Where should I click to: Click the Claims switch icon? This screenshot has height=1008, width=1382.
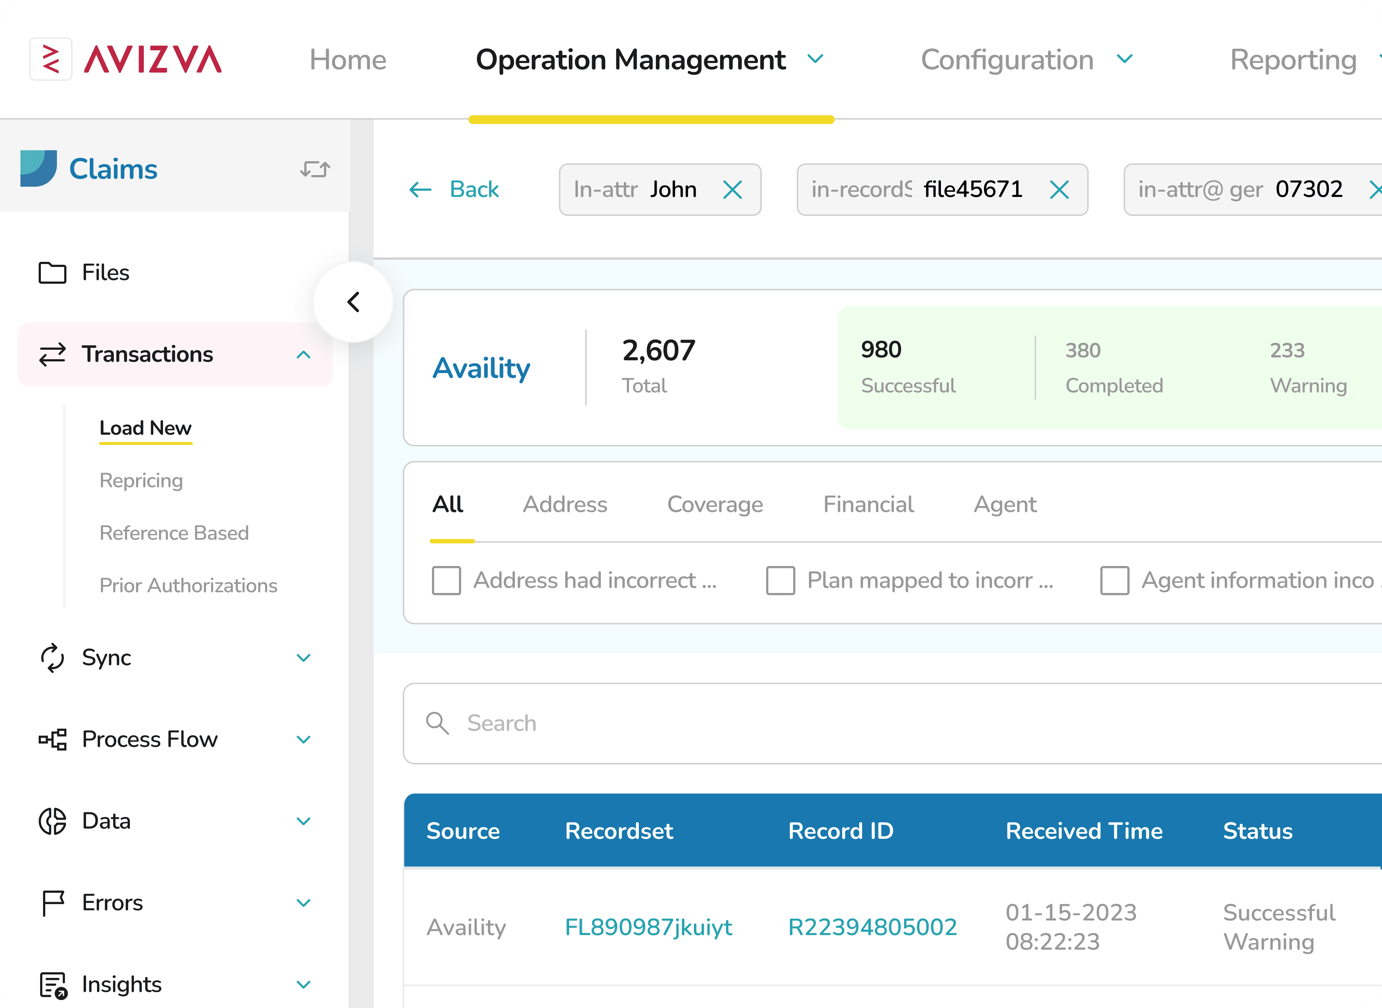click(315, 169)
